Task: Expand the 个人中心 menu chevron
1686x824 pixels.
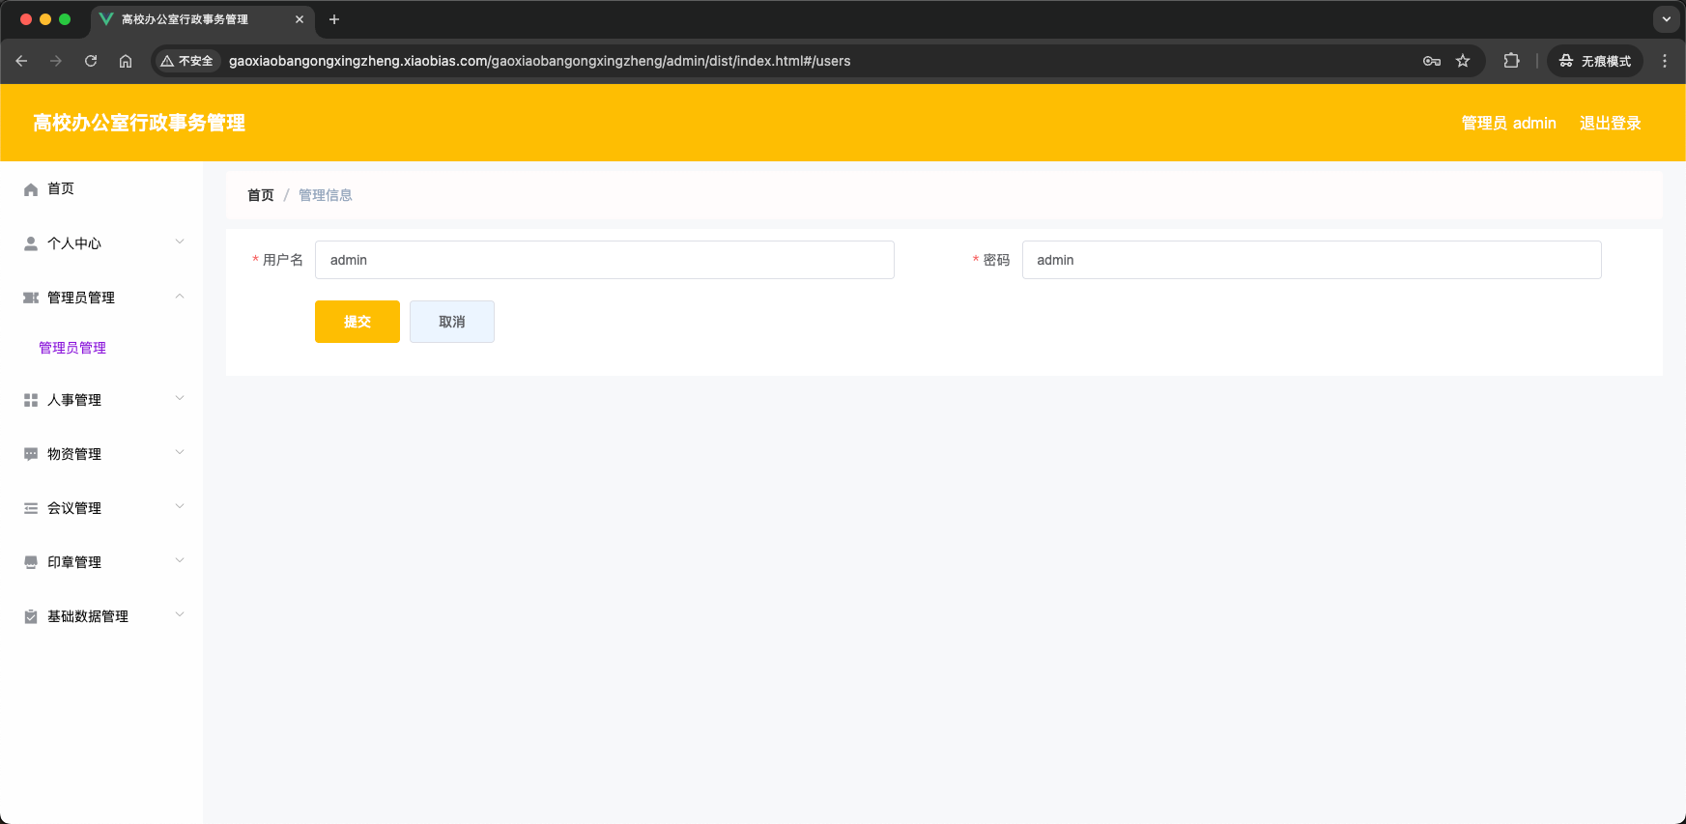Action: [180, 242]
